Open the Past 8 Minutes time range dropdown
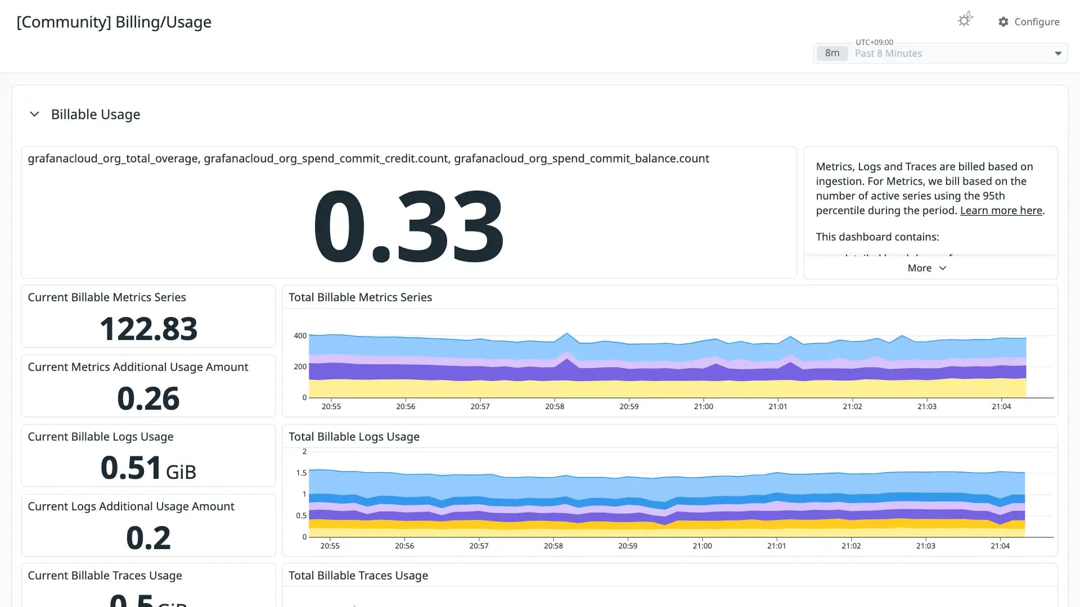The image size is (1080, 607). 940,53
